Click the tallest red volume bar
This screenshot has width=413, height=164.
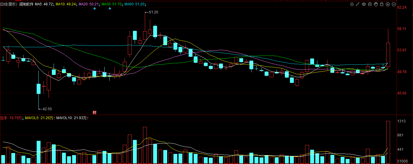388,142
